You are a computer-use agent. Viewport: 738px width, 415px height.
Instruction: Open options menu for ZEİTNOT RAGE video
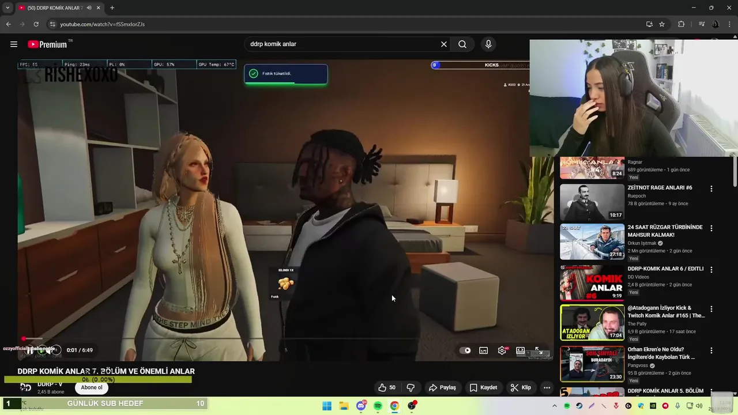click(711, 188)
